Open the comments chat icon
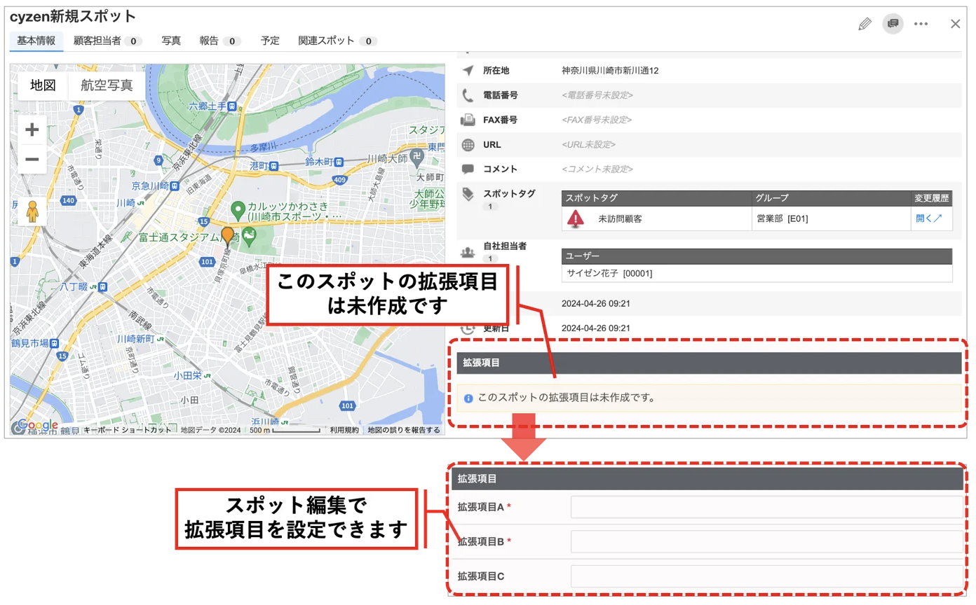Image resolution: width=976 pixels, height=605 pixels. click(893, 24)
